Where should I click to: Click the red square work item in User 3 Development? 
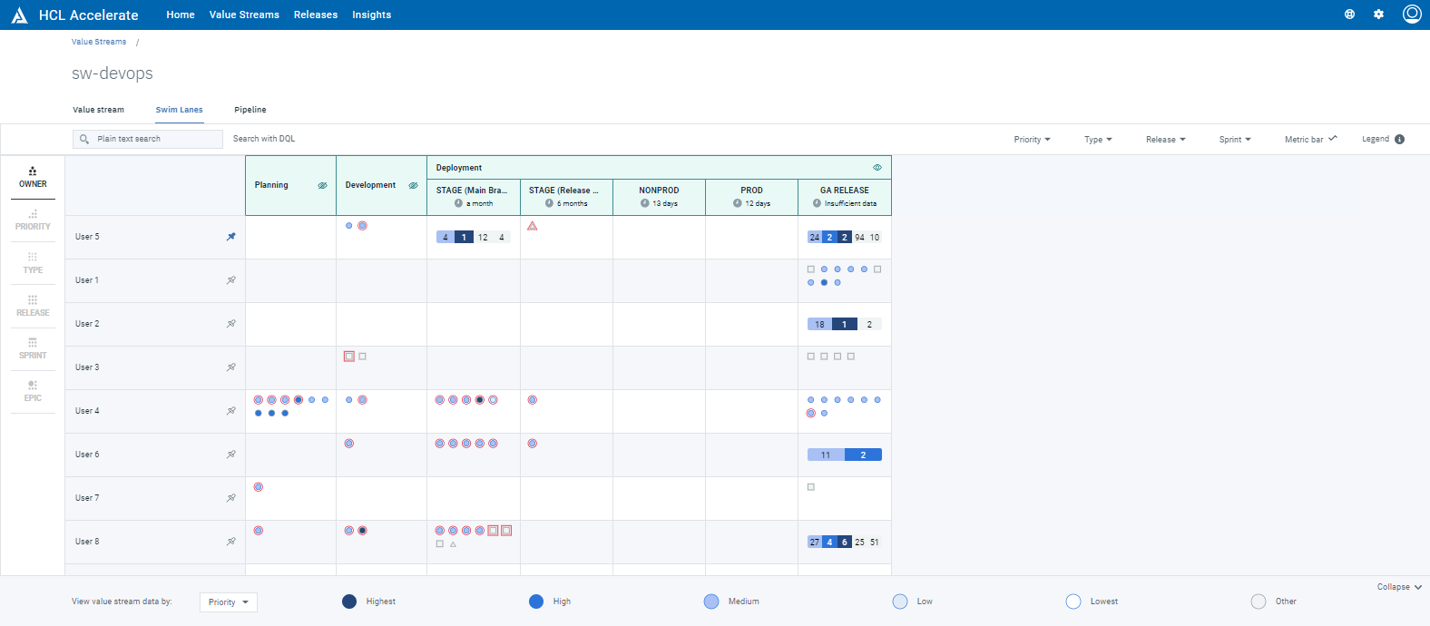[x=349, y=357]
